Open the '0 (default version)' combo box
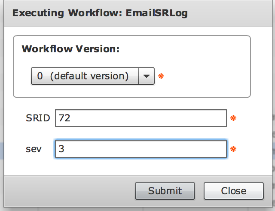The width and height of the screenshot is (275, 211). pos(93,76)
